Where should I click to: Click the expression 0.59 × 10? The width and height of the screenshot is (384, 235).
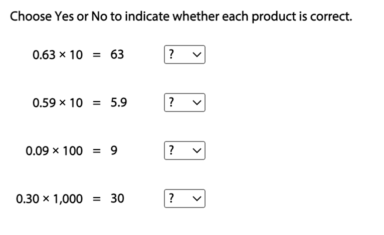(x=57, y=103)
